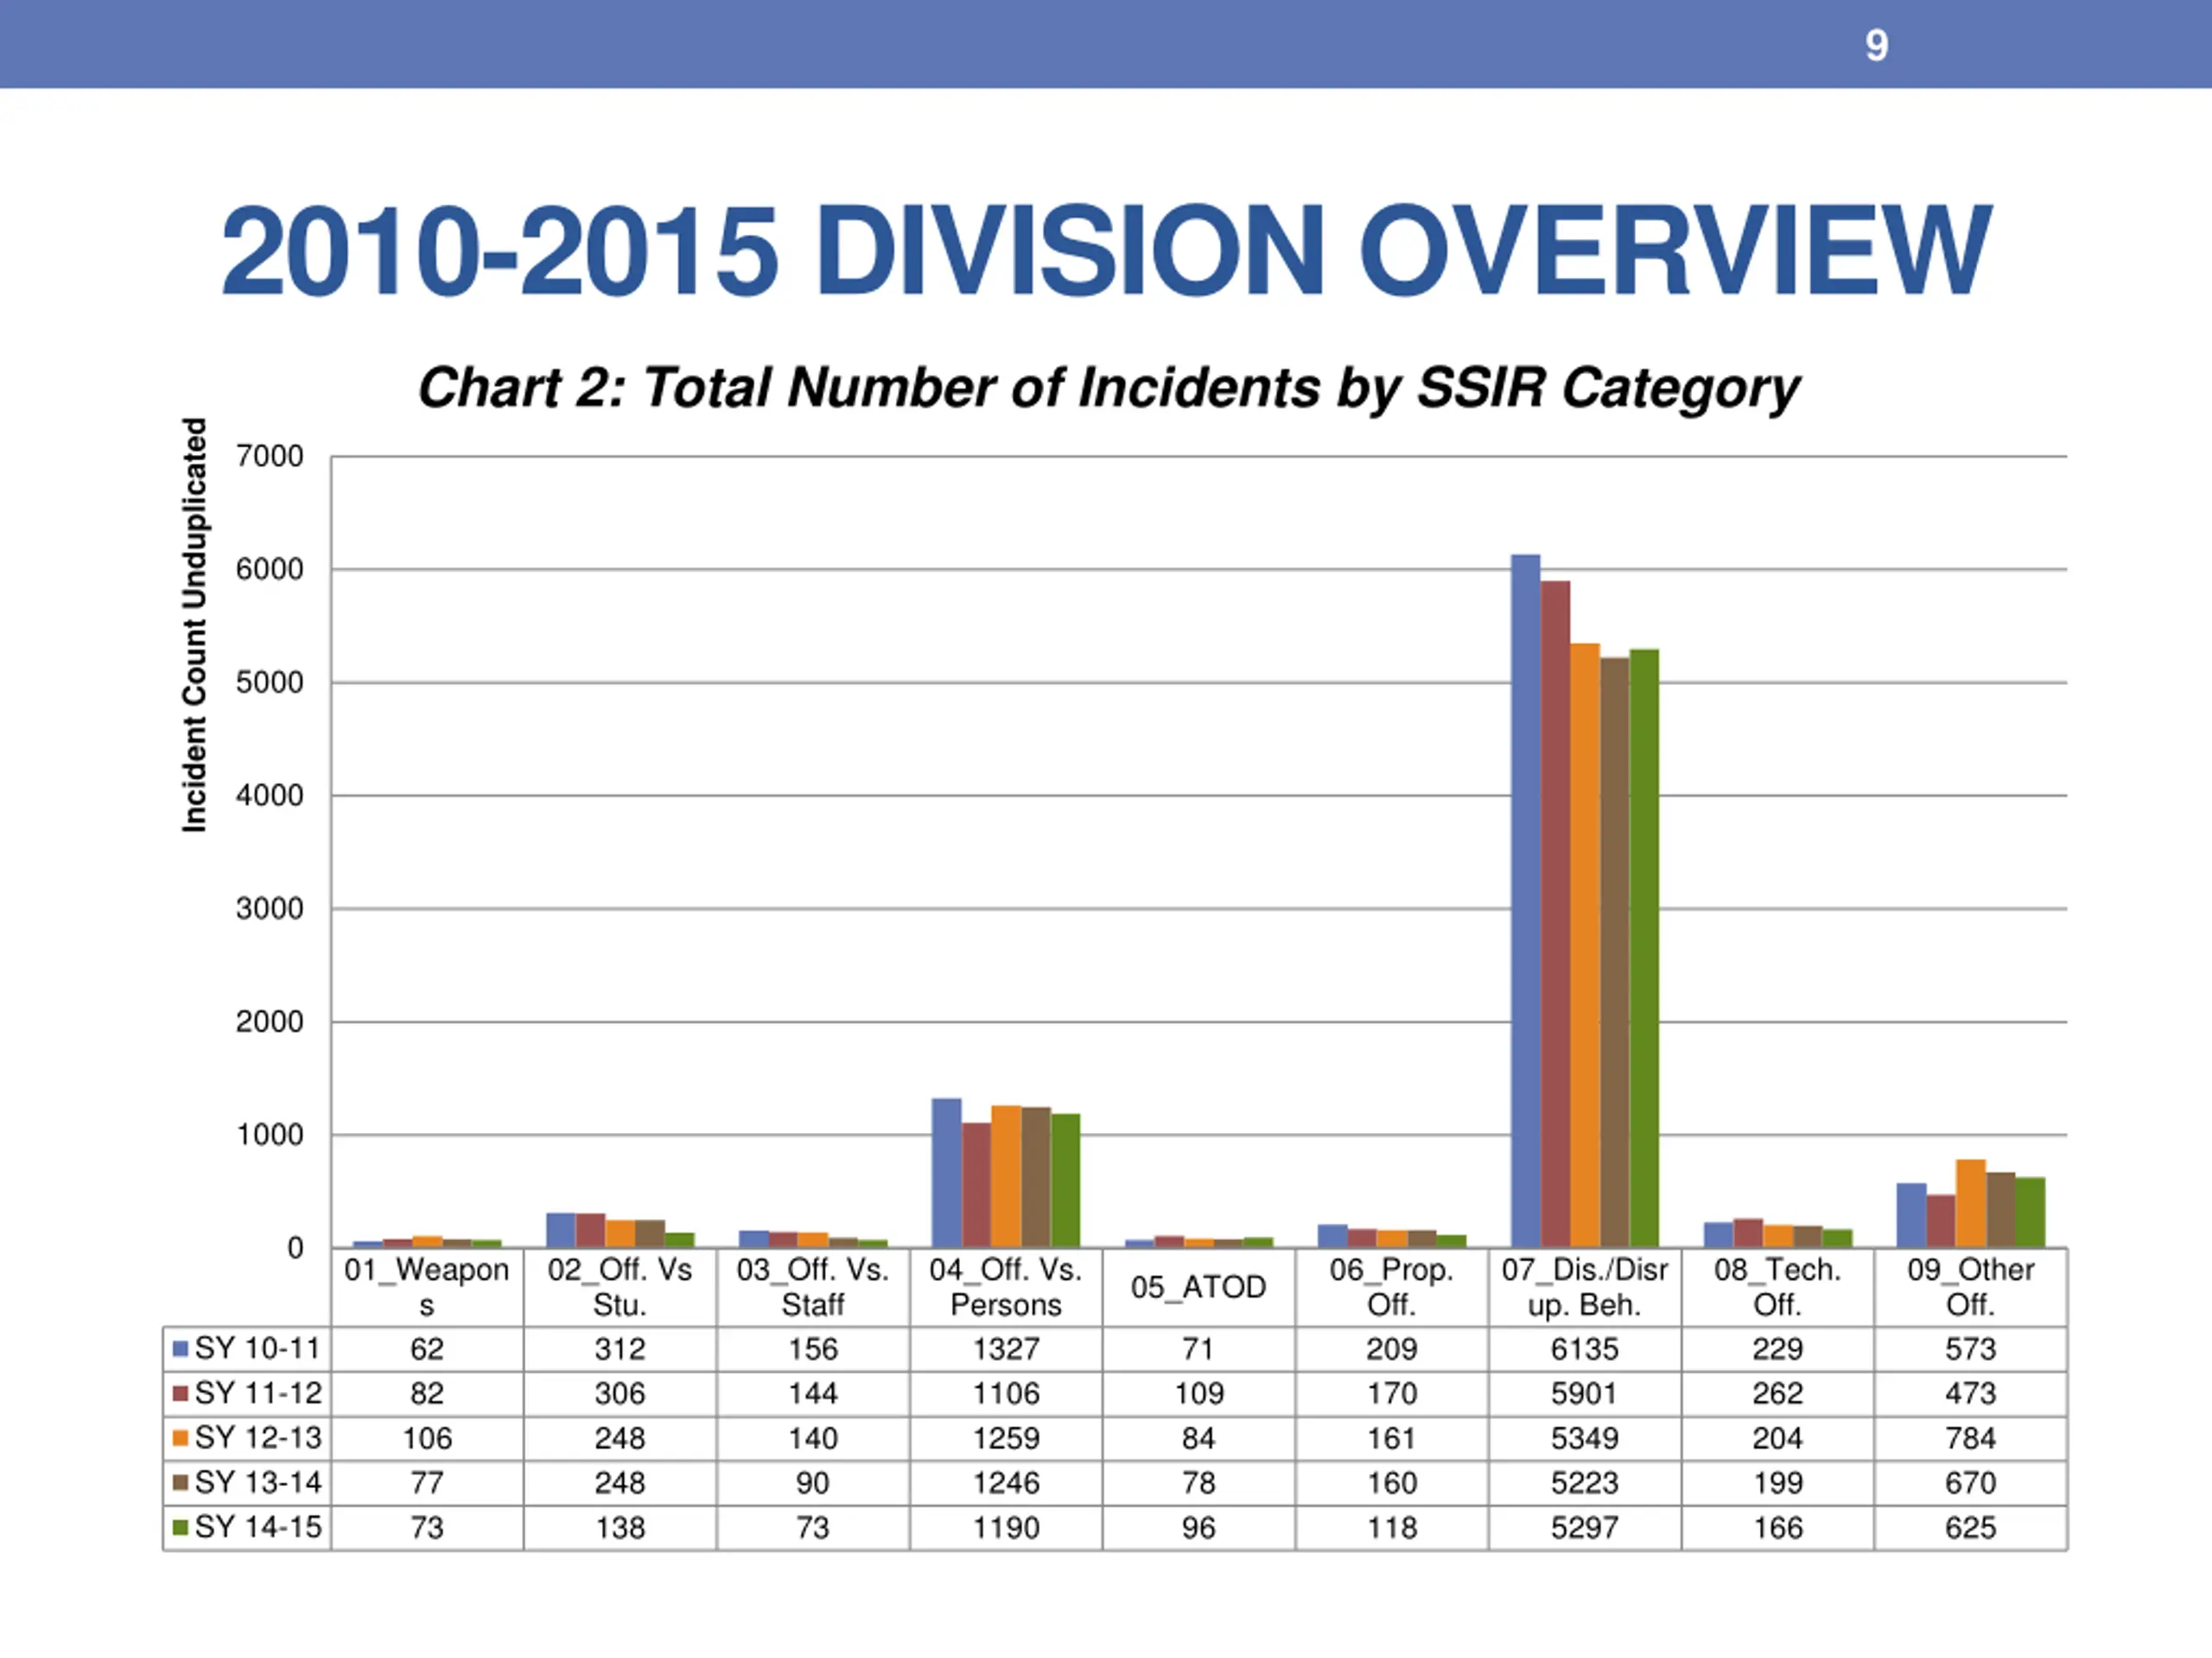Select the cell with value 1327
Screen dimensions: 2212x1658
click(1006, 1349)
